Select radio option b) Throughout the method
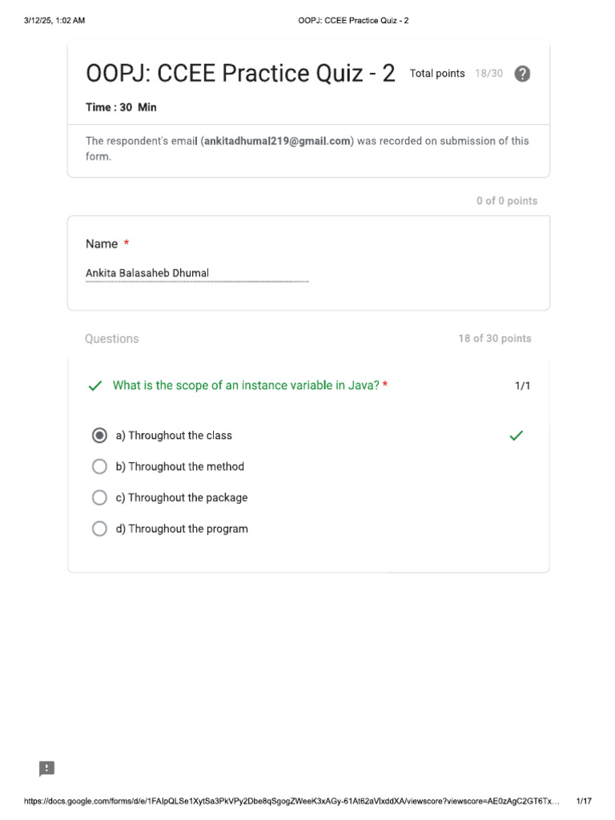Image resolution: width=615 pixels, height=820 pixels. (x=99, y=467)
